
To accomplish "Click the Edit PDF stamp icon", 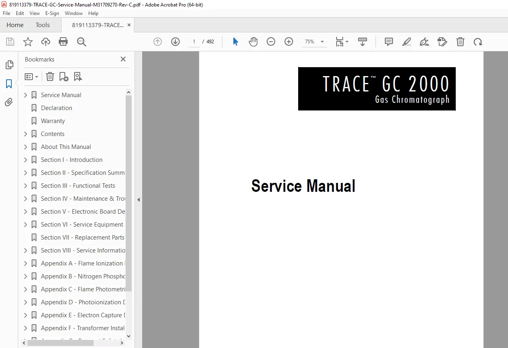I will point(442,42).
